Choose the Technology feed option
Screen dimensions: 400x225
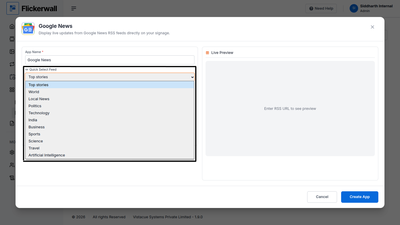click(110, 113)
